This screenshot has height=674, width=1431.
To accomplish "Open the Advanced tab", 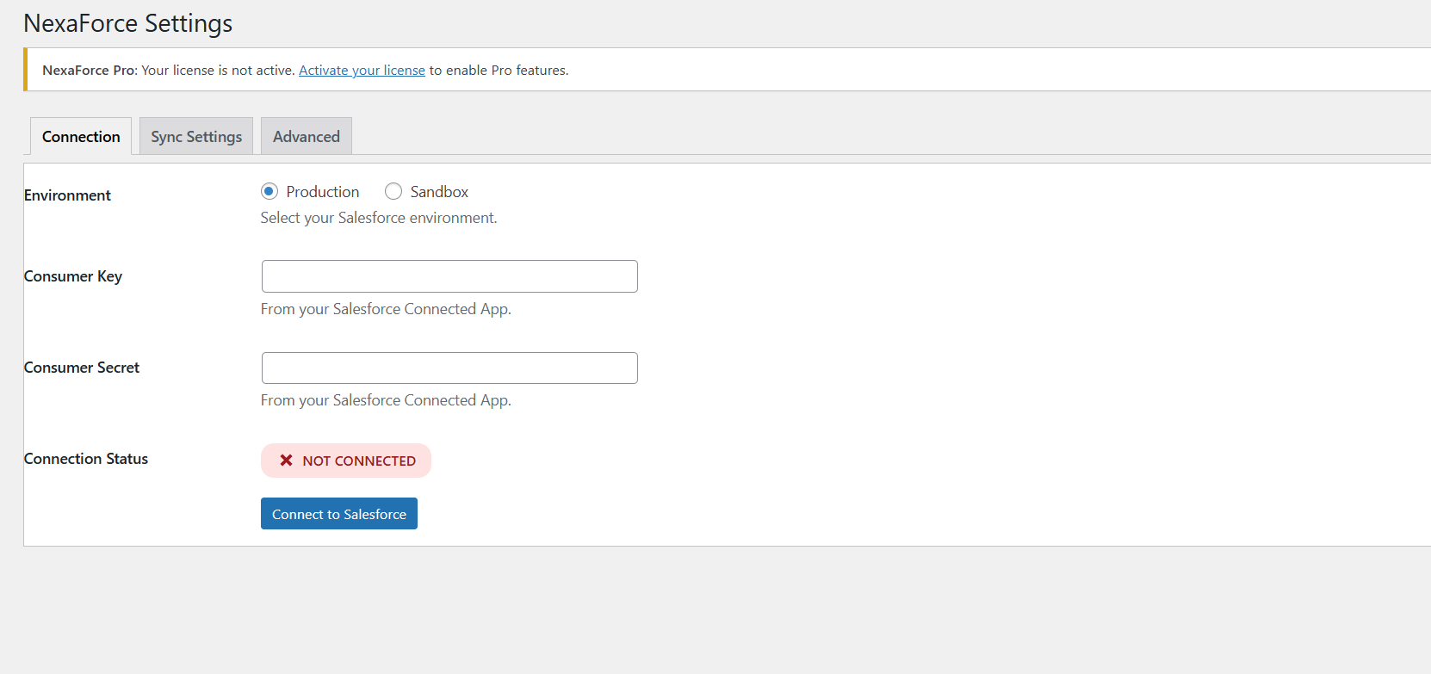I will point(307,136).
